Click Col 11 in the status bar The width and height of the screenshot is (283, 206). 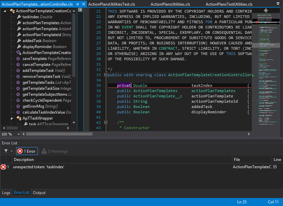click(x=273, y=202)
